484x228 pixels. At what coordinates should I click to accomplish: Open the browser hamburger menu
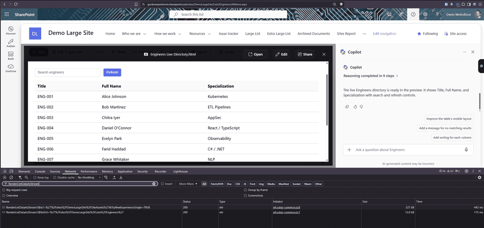coord(480,4)
